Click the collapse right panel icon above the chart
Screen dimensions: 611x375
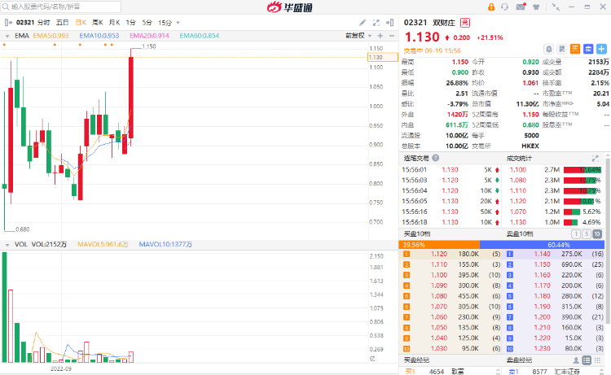389,23
